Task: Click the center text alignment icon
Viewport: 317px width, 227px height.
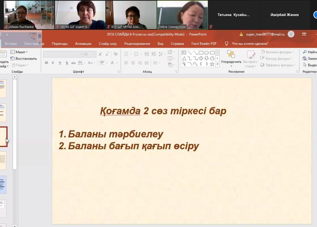Action: coord(133,63)
